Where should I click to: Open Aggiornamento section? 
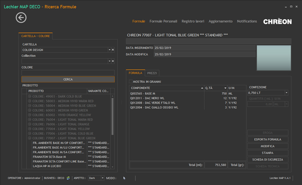pos(221,21)
